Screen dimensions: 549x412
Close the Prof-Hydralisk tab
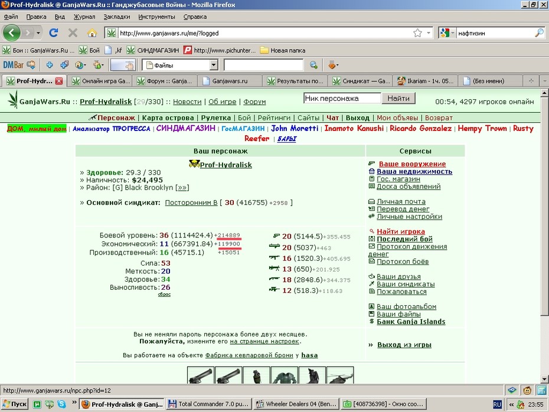click(59, 81)
